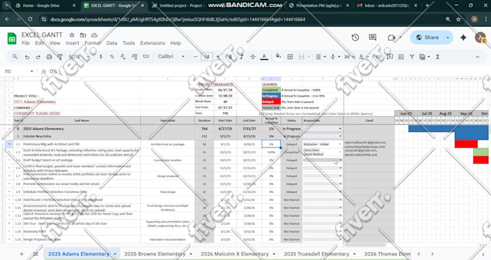491x260 pixels.
Task: Switch to 2026 Malcolm X Elementary sheet tab
Action: 235,254
